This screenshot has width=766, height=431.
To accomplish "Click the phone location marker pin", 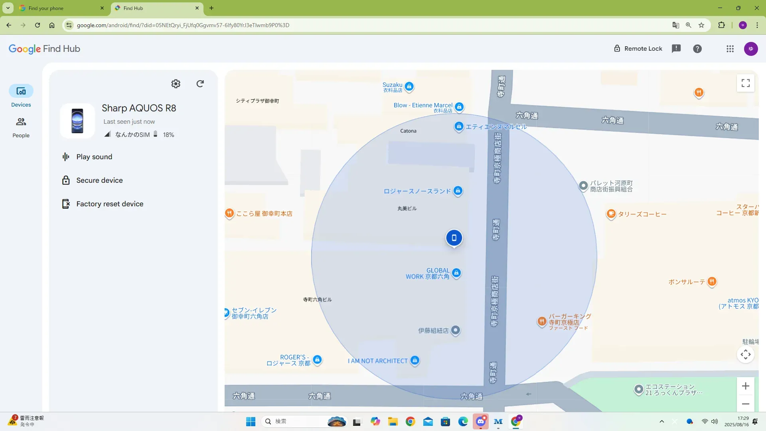I will point(454,238).
